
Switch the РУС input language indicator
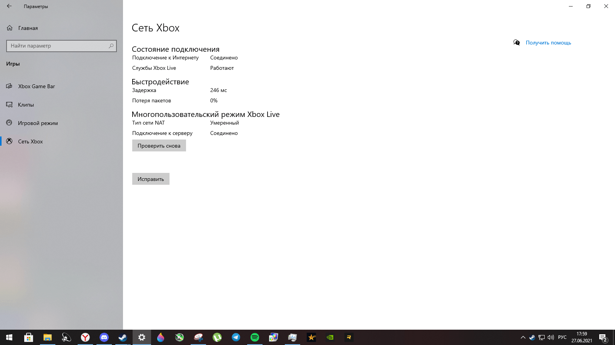point(562,337)
